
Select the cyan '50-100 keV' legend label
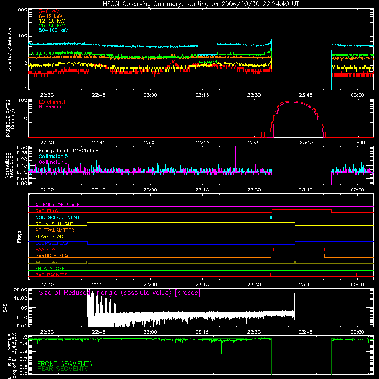(x=54, y=30)
